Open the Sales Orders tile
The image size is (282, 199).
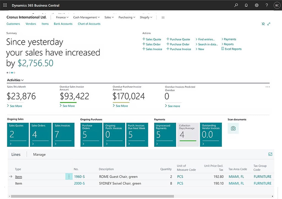[x=41, y=135]
